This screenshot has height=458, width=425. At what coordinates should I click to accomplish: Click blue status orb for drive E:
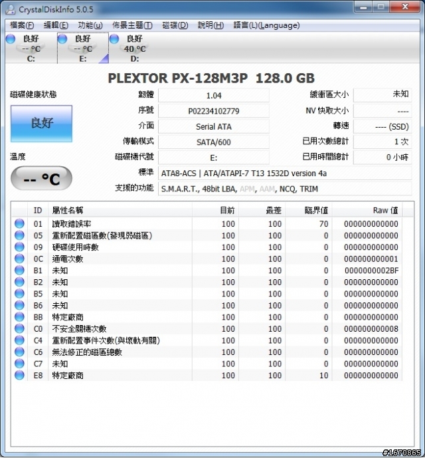tap(62, 39)
